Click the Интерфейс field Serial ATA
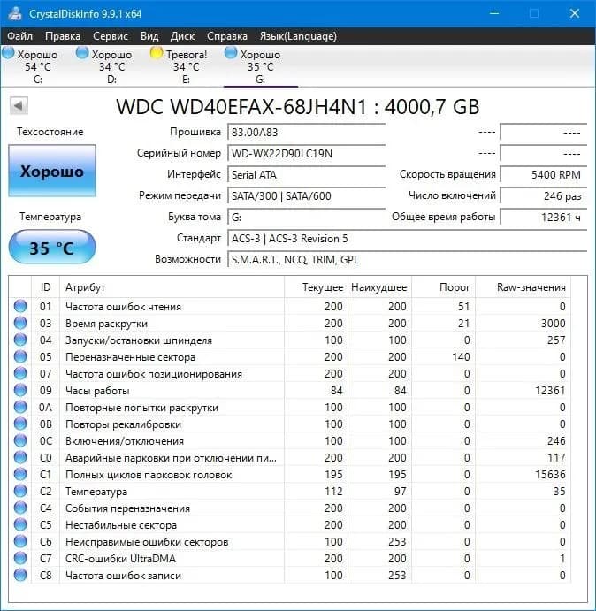 coord(306,174)
